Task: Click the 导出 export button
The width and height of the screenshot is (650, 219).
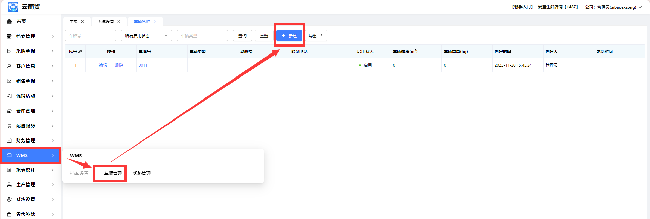Action: (x=316, y=36)
